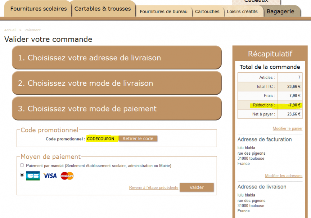Expand step 1 Choisissez votre adresse de livraison
Image resolution: width=311 pixels, height=218 pixels.
(117, 58)
